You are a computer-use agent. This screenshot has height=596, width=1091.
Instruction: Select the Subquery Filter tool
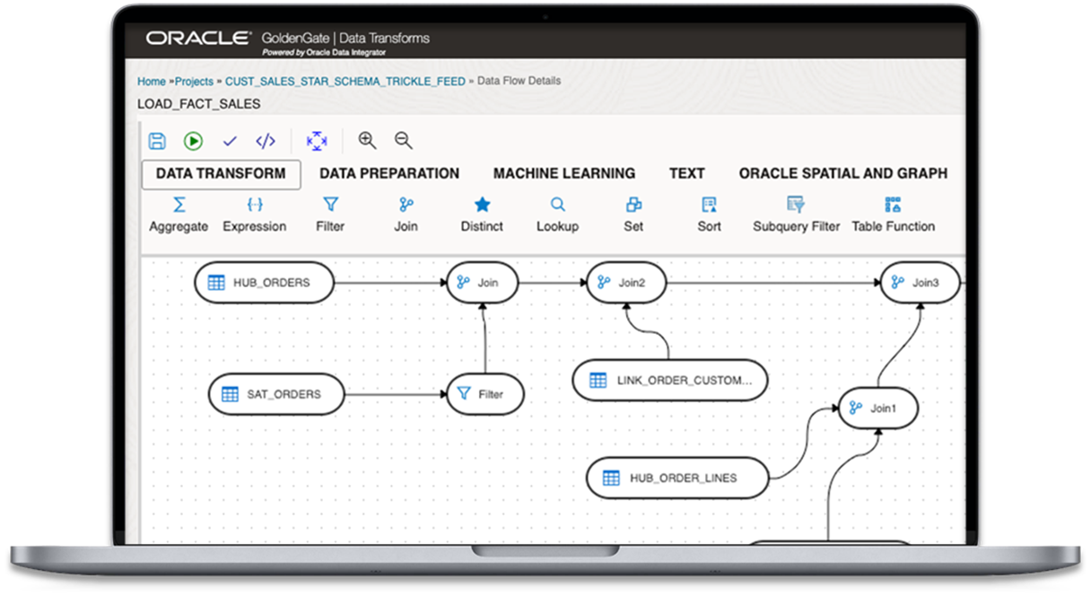coord(795,214)
